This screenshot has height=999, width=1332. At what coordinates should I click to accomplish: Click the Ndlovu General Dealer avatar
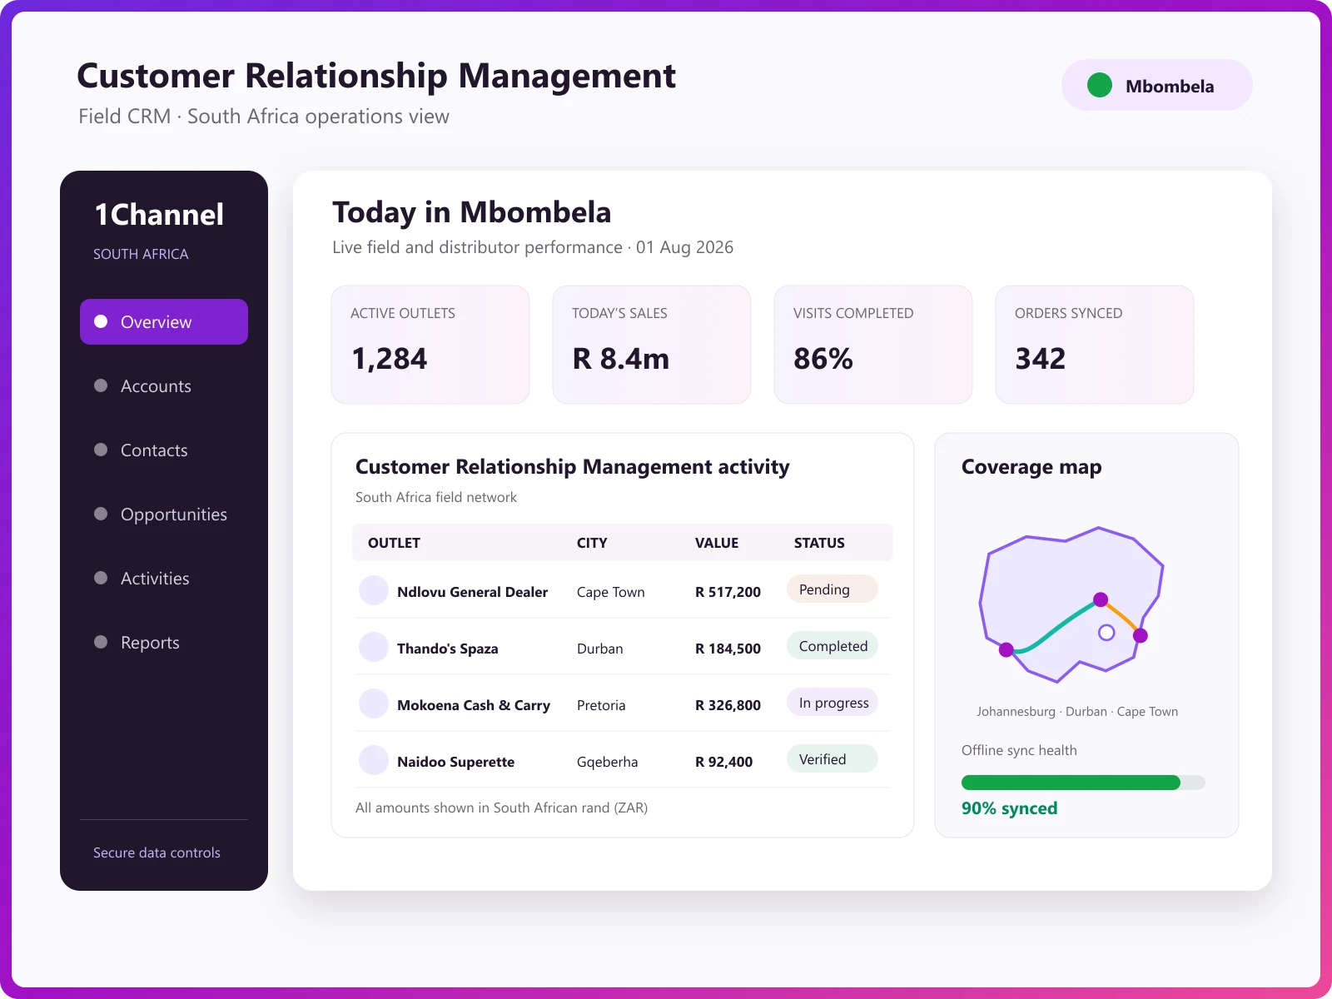tap(374, 590)
